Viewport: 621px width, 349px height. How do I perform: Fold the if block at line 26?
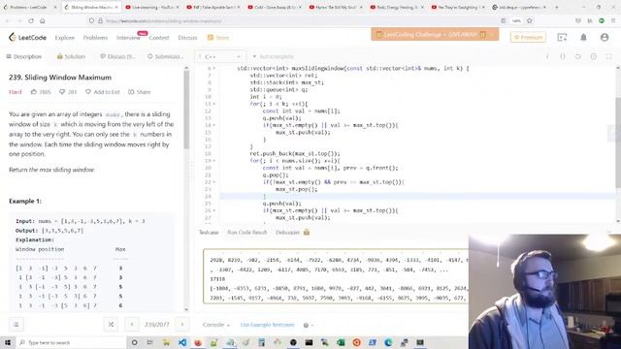(214, 210)
